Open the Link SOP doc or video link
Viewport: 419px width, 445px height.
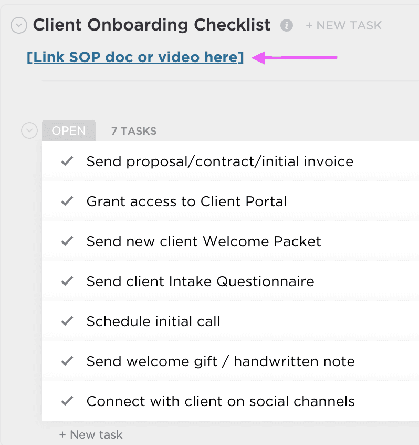pyautogui.click(x=135, y=57)
